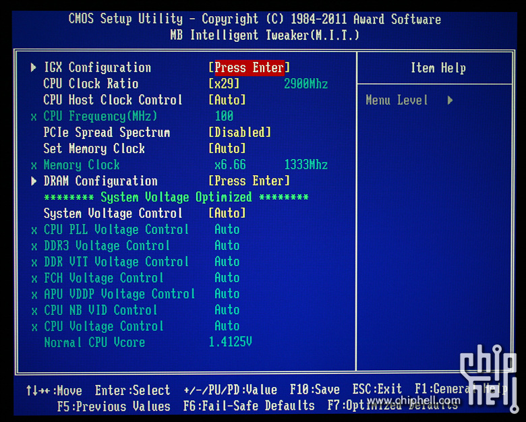The width and height of the screenshot is (526, 422).
Task: Click the Move arrows key hint
Action: pyautogui.click(x=54, y=391)
